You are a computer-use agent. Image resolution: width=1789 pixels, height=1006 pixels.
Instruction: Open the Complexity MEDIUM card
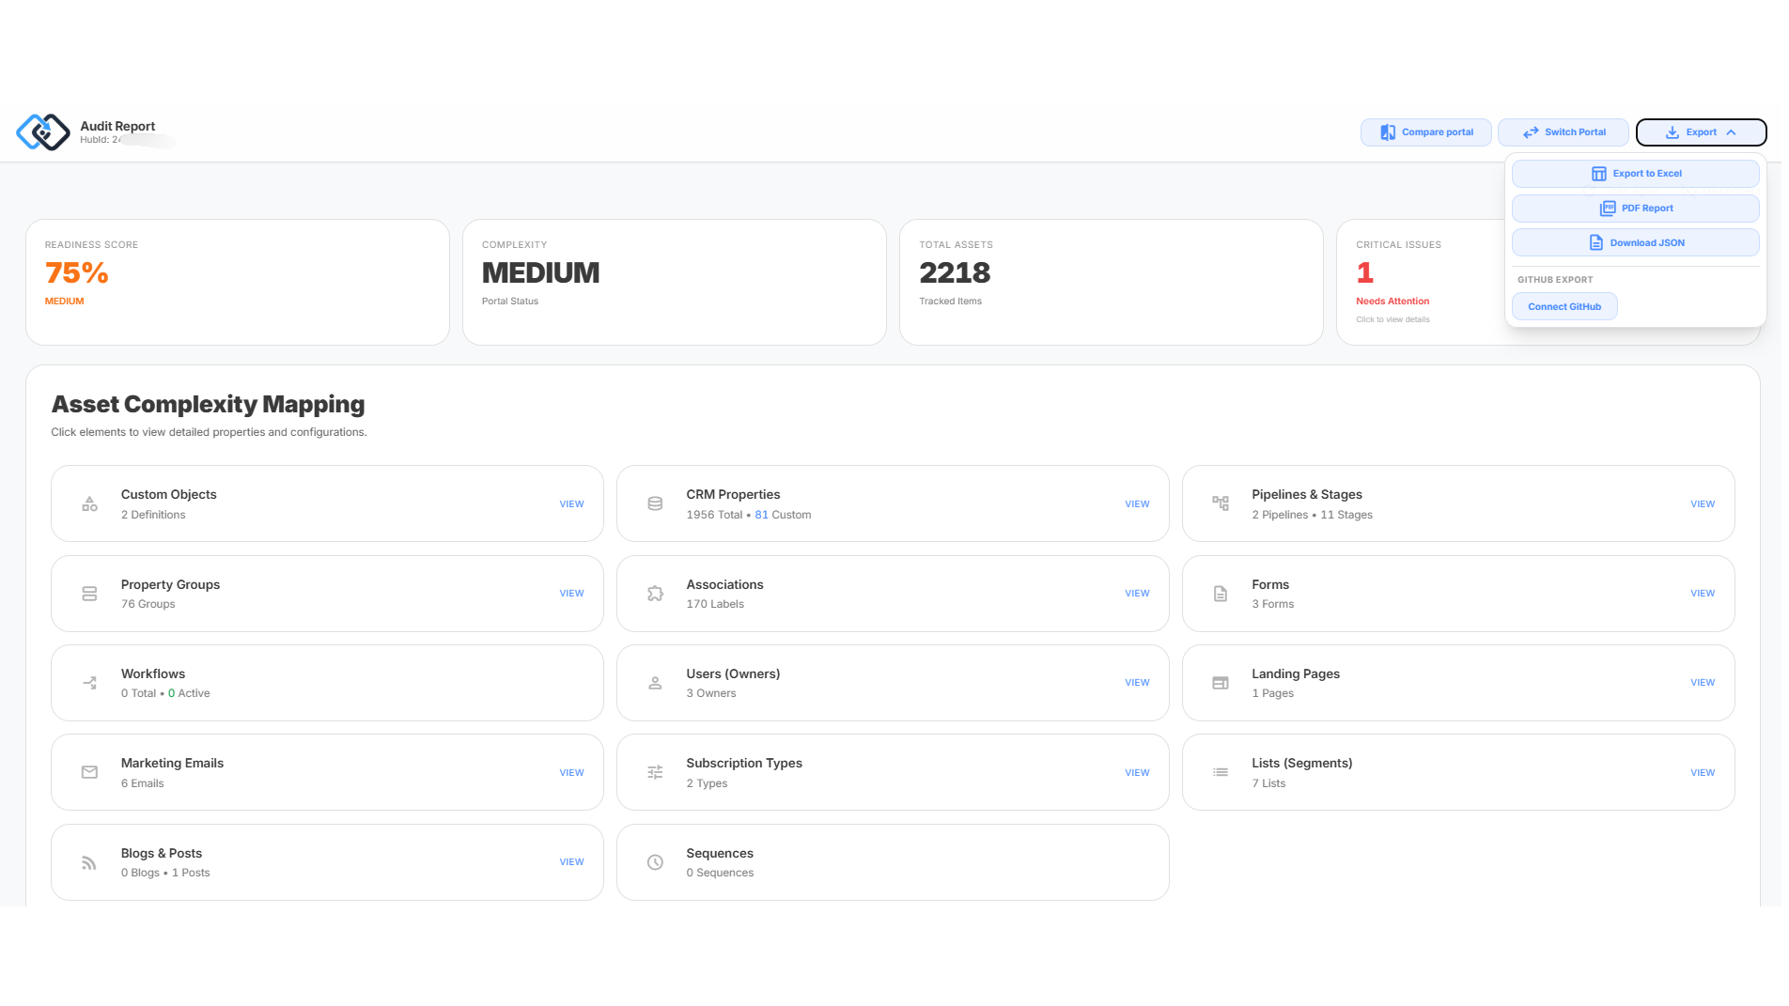[x=674, y=283]
